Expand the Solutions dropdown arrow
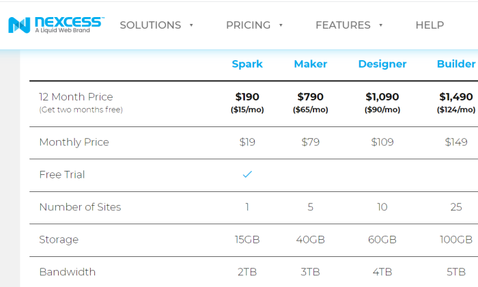 [x=191, y=25]
